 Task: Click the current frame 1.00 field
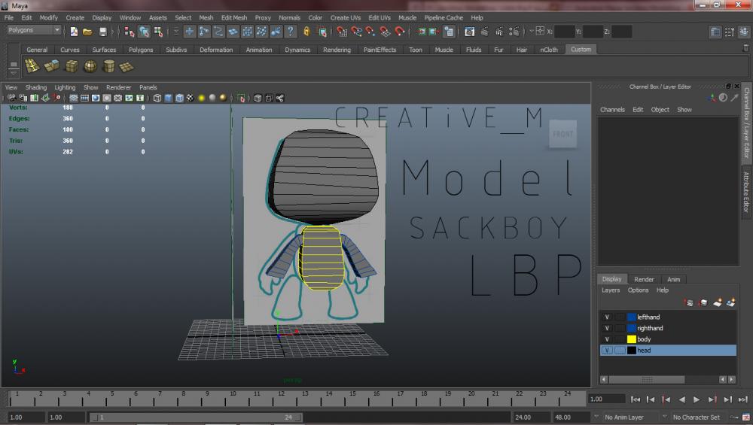coord(606,399)
